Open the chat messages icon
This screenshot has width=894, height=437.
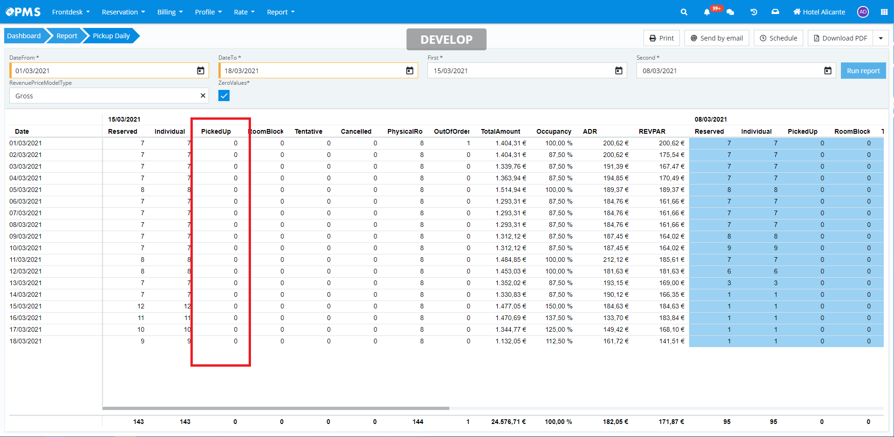pos(730,12)
